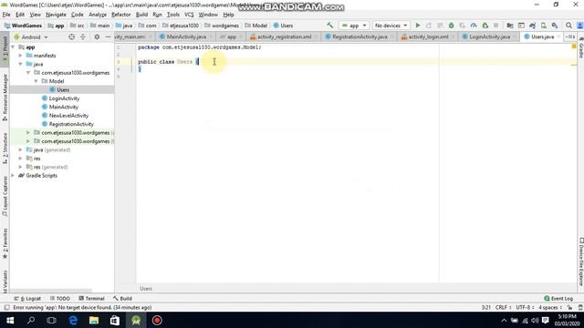The width and height of the screenshot is (584, 328).
Task: Expand Gradle Scripts node
Action: tap(13, 175)
